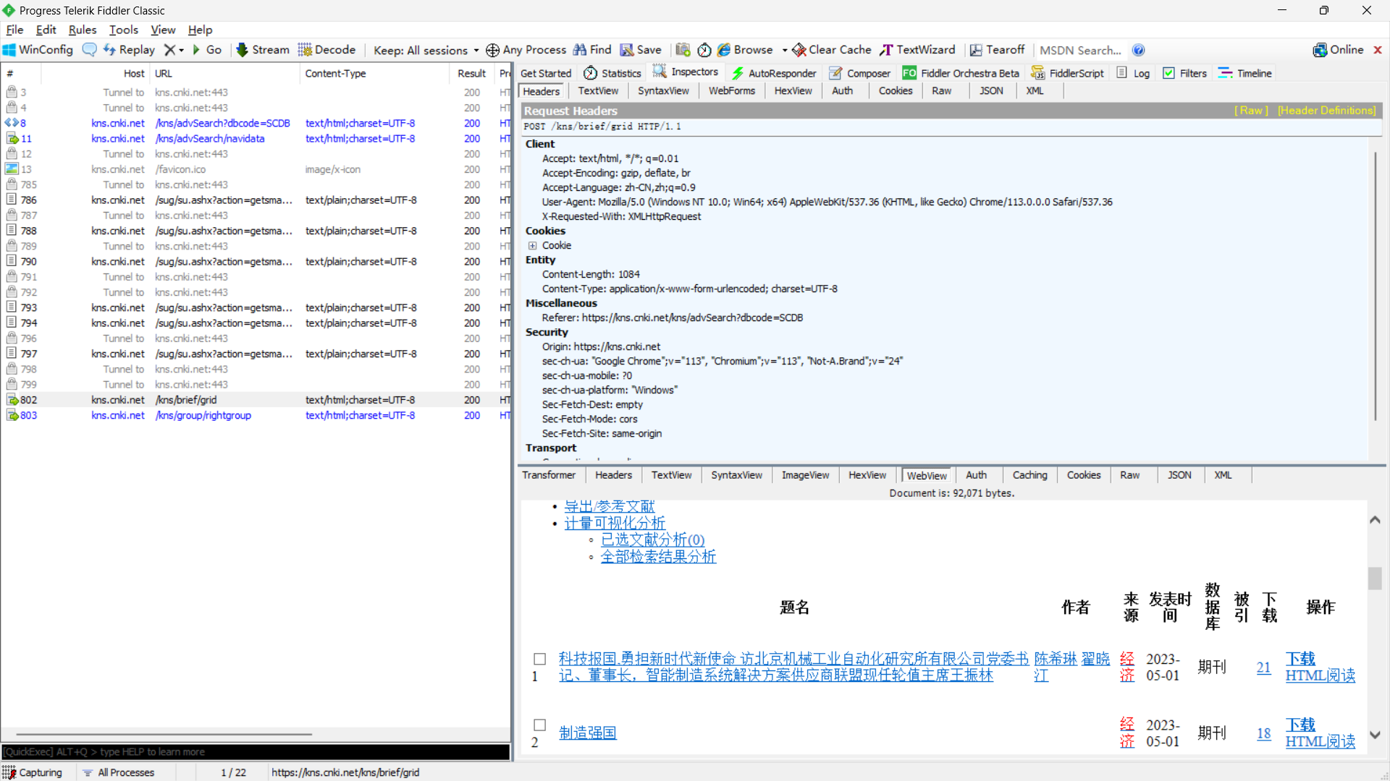
Task: Switch to response ImageView tab
Action: 805,475
